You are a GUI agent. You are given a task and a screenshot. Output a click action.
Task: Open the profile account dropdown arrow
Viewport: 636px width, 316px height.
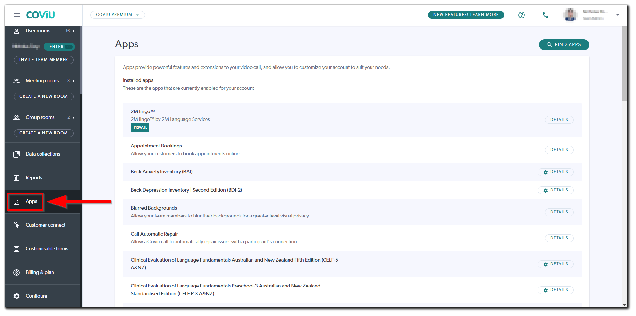618,15
